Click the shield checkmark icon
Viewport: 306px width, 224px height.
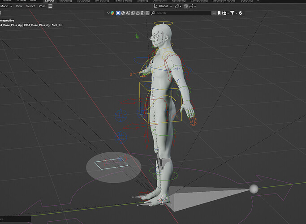(241, 13)
